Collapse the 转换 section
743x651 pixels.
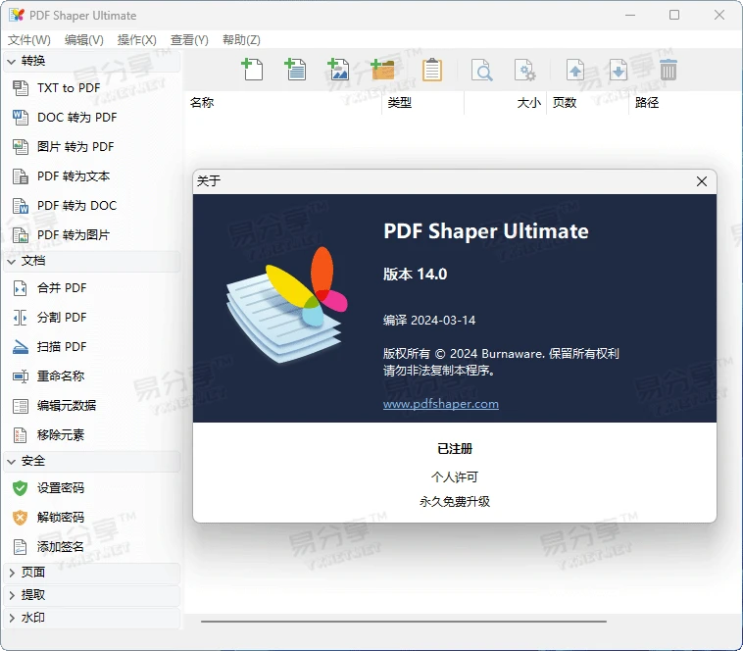tap(92, 61)
